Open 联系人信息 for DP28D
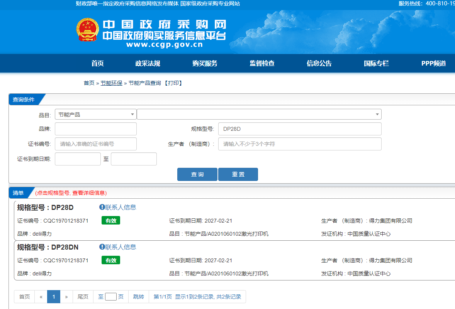The height and width of the screenshot is (309, 455). (121, 207)
